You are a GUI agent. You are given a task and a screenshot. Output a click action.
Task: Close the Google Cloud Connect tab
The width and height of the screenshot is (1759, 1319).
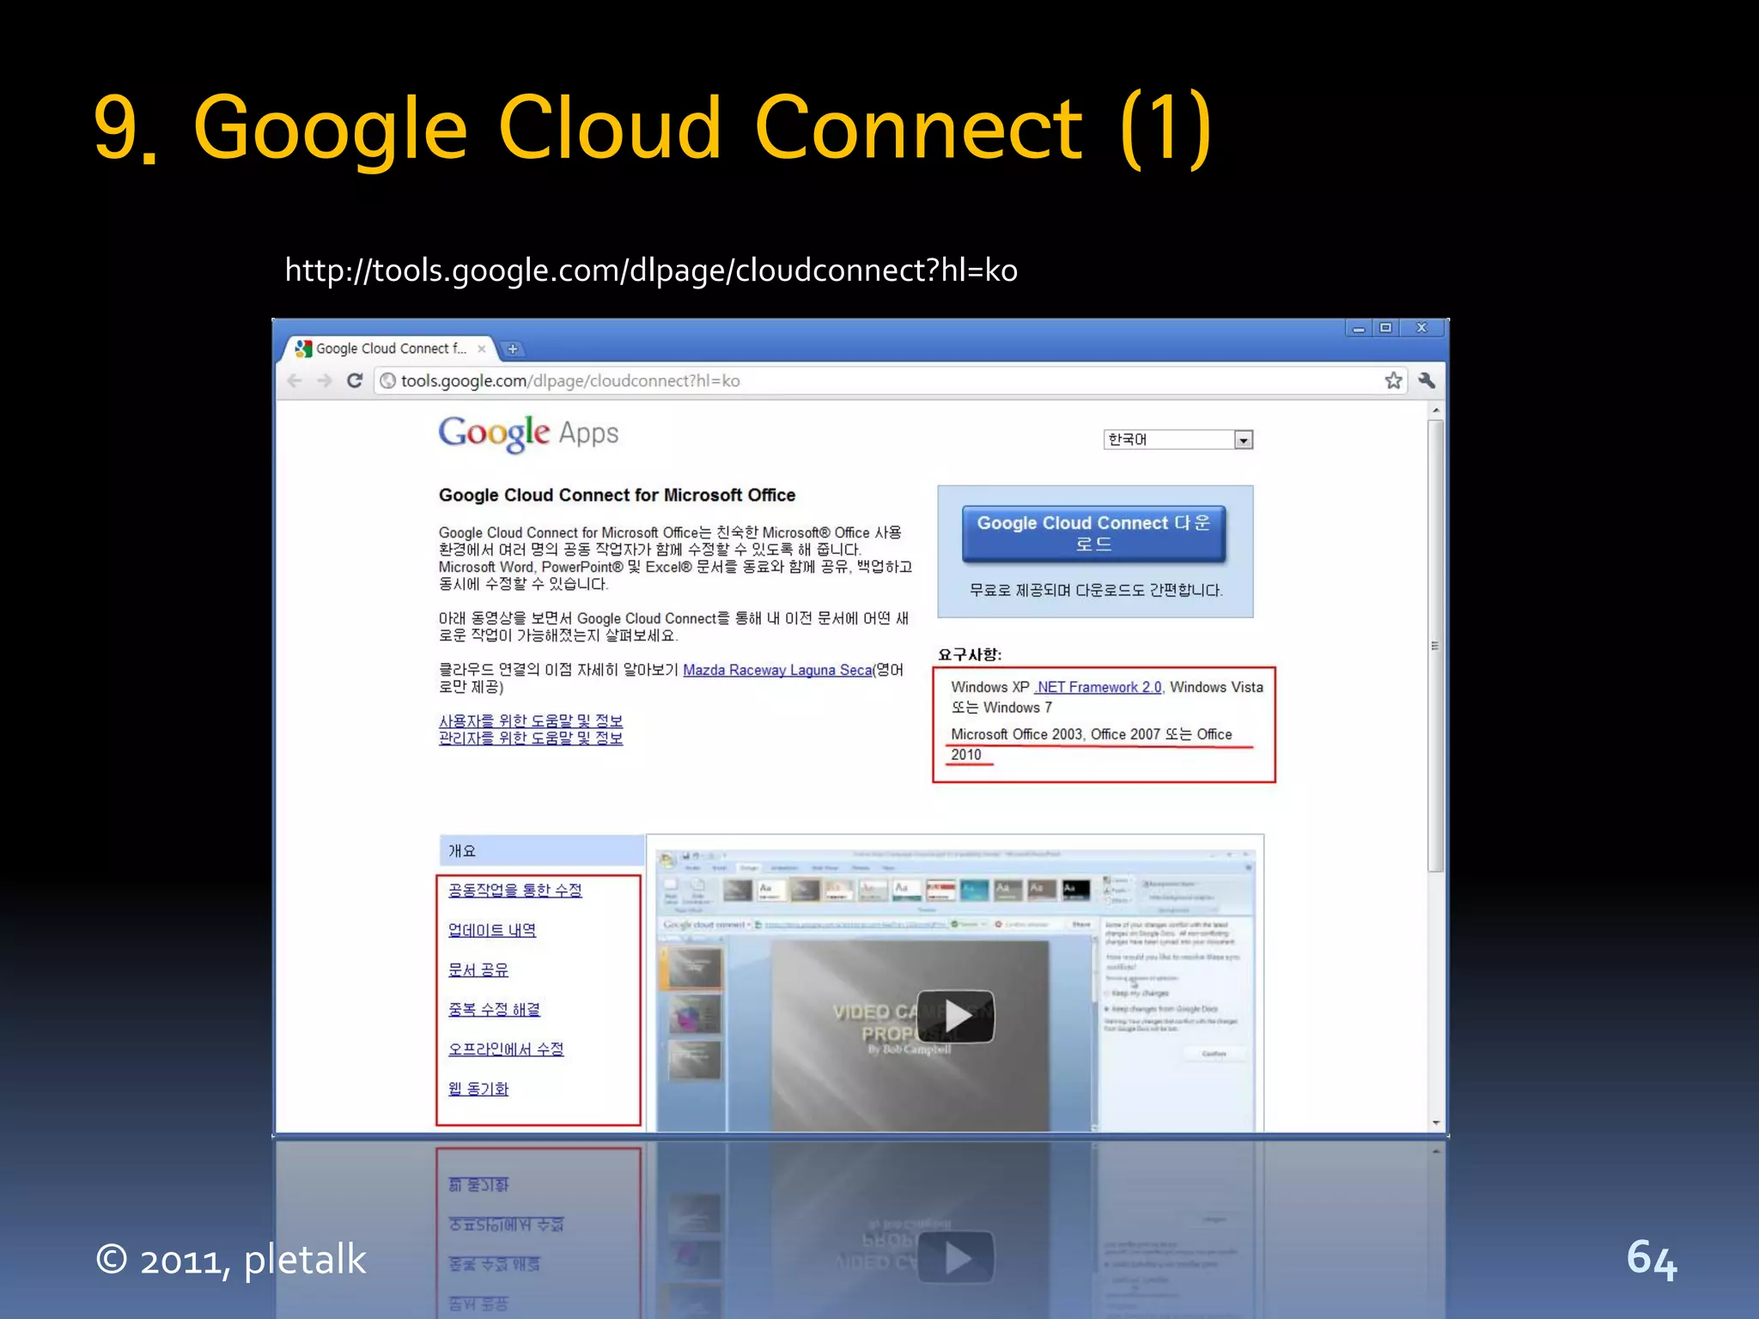click(x=482, y=349)
